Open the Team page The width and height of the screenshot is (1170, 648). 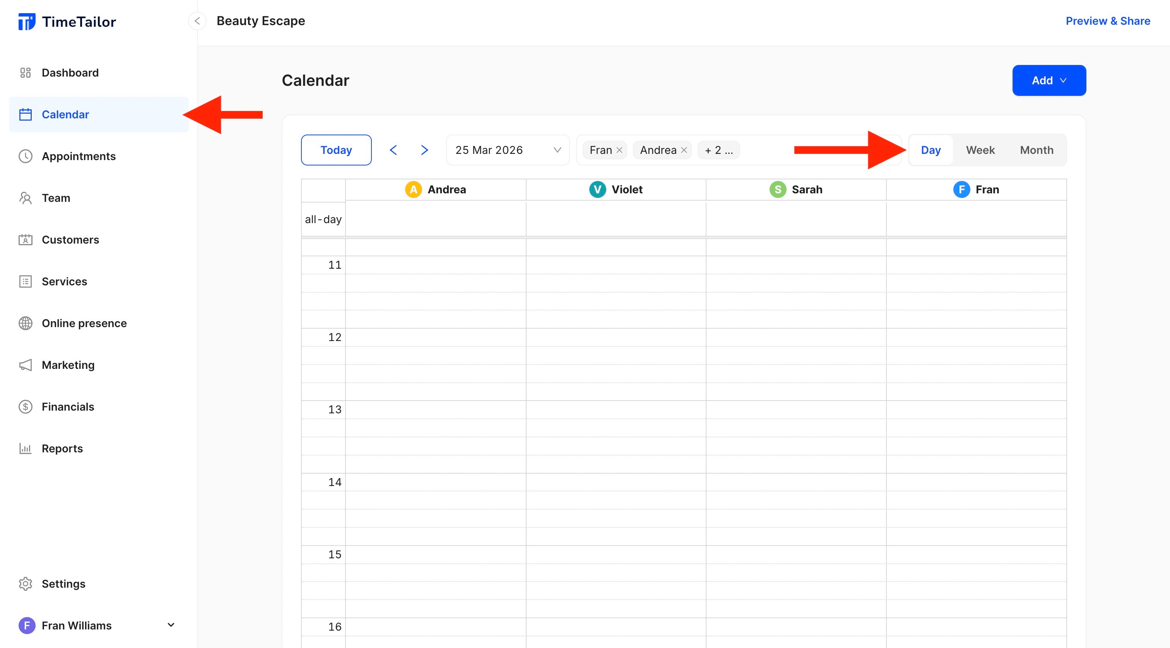tap(56, 198)
